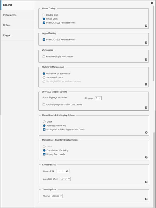Open the Theme dropdown
Screen dimensions: 156x208
point(57,196)
